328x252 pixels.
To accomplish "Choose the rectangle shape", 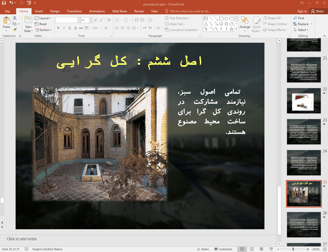I will click(x=221, y=19).
